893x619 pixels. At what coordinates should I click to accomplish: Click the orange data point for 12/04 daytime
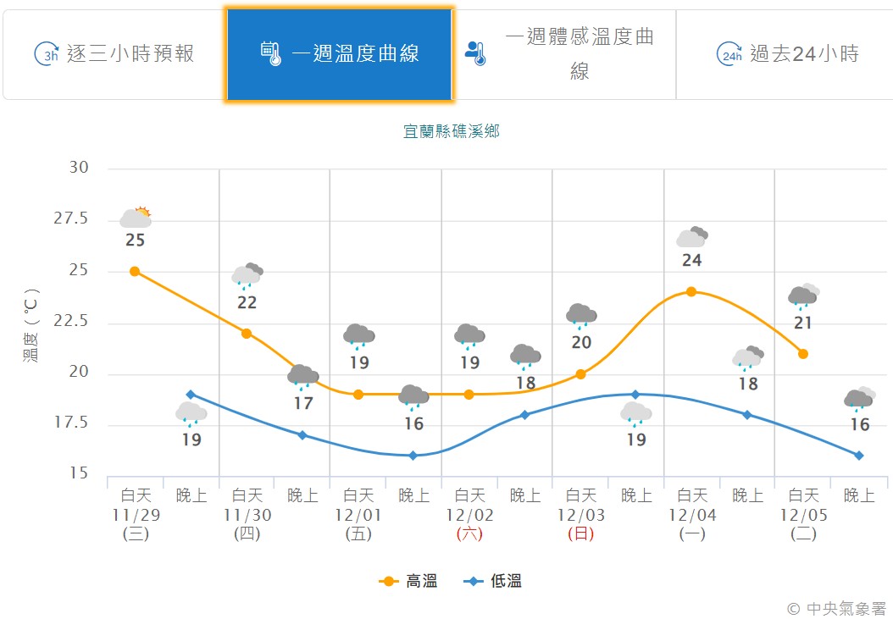tap(691, 291)
